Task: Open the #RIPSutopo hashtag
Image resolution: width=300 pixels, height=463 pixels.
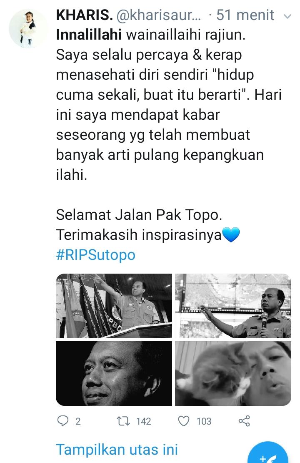Action: [x=95, y=254]
